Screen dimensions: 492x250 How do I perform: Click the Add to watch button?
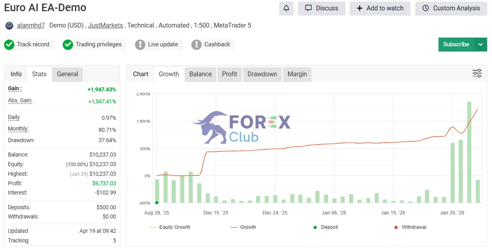click(x=380, y=8)
